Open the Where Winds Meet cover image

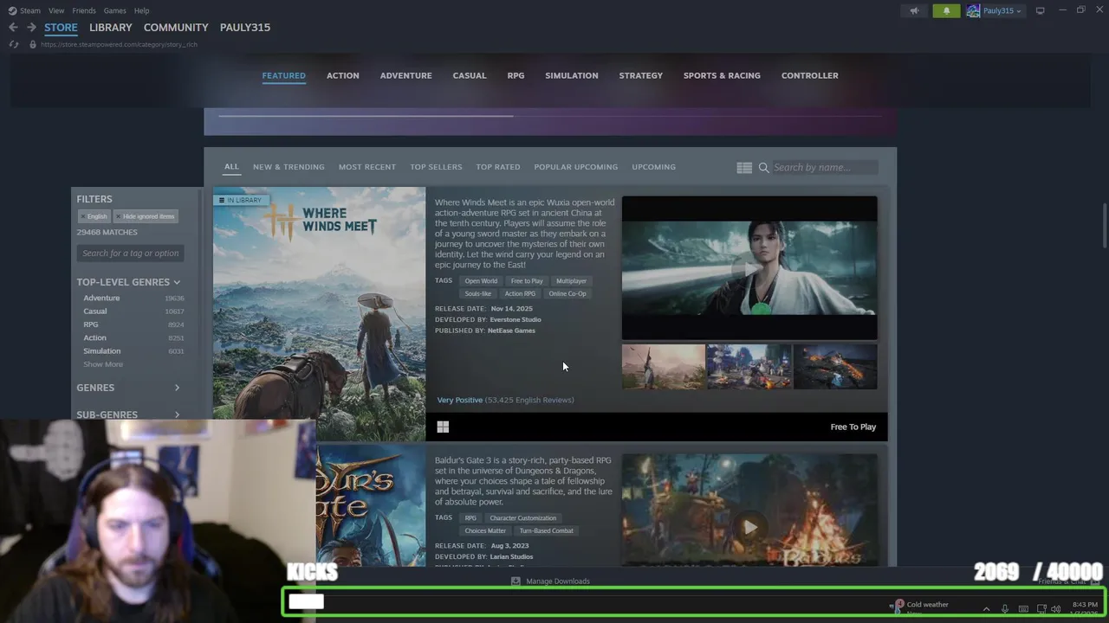pos(319,314)
